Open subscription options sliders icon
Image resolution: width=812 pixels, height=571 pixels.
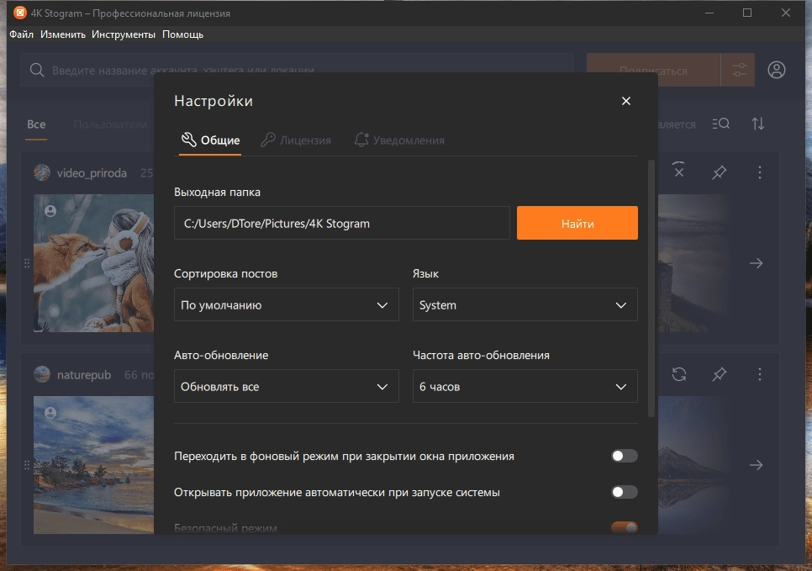pyautogui.click(x=739, y=70)
